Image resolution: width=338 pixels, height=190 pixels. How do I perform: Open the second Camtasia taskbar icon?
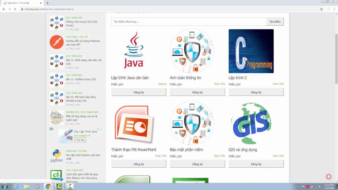[70, 187]
